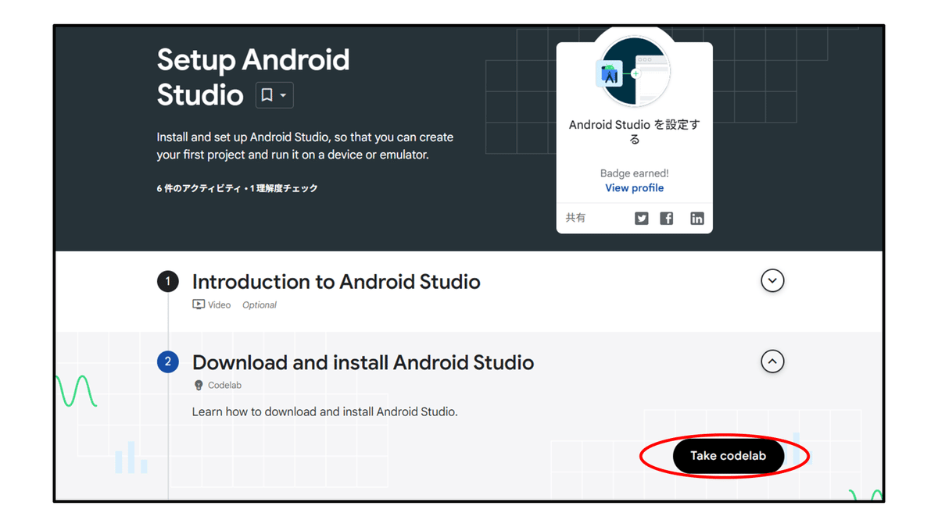Click the 'Learn how to download and install' description

[325, 411]
